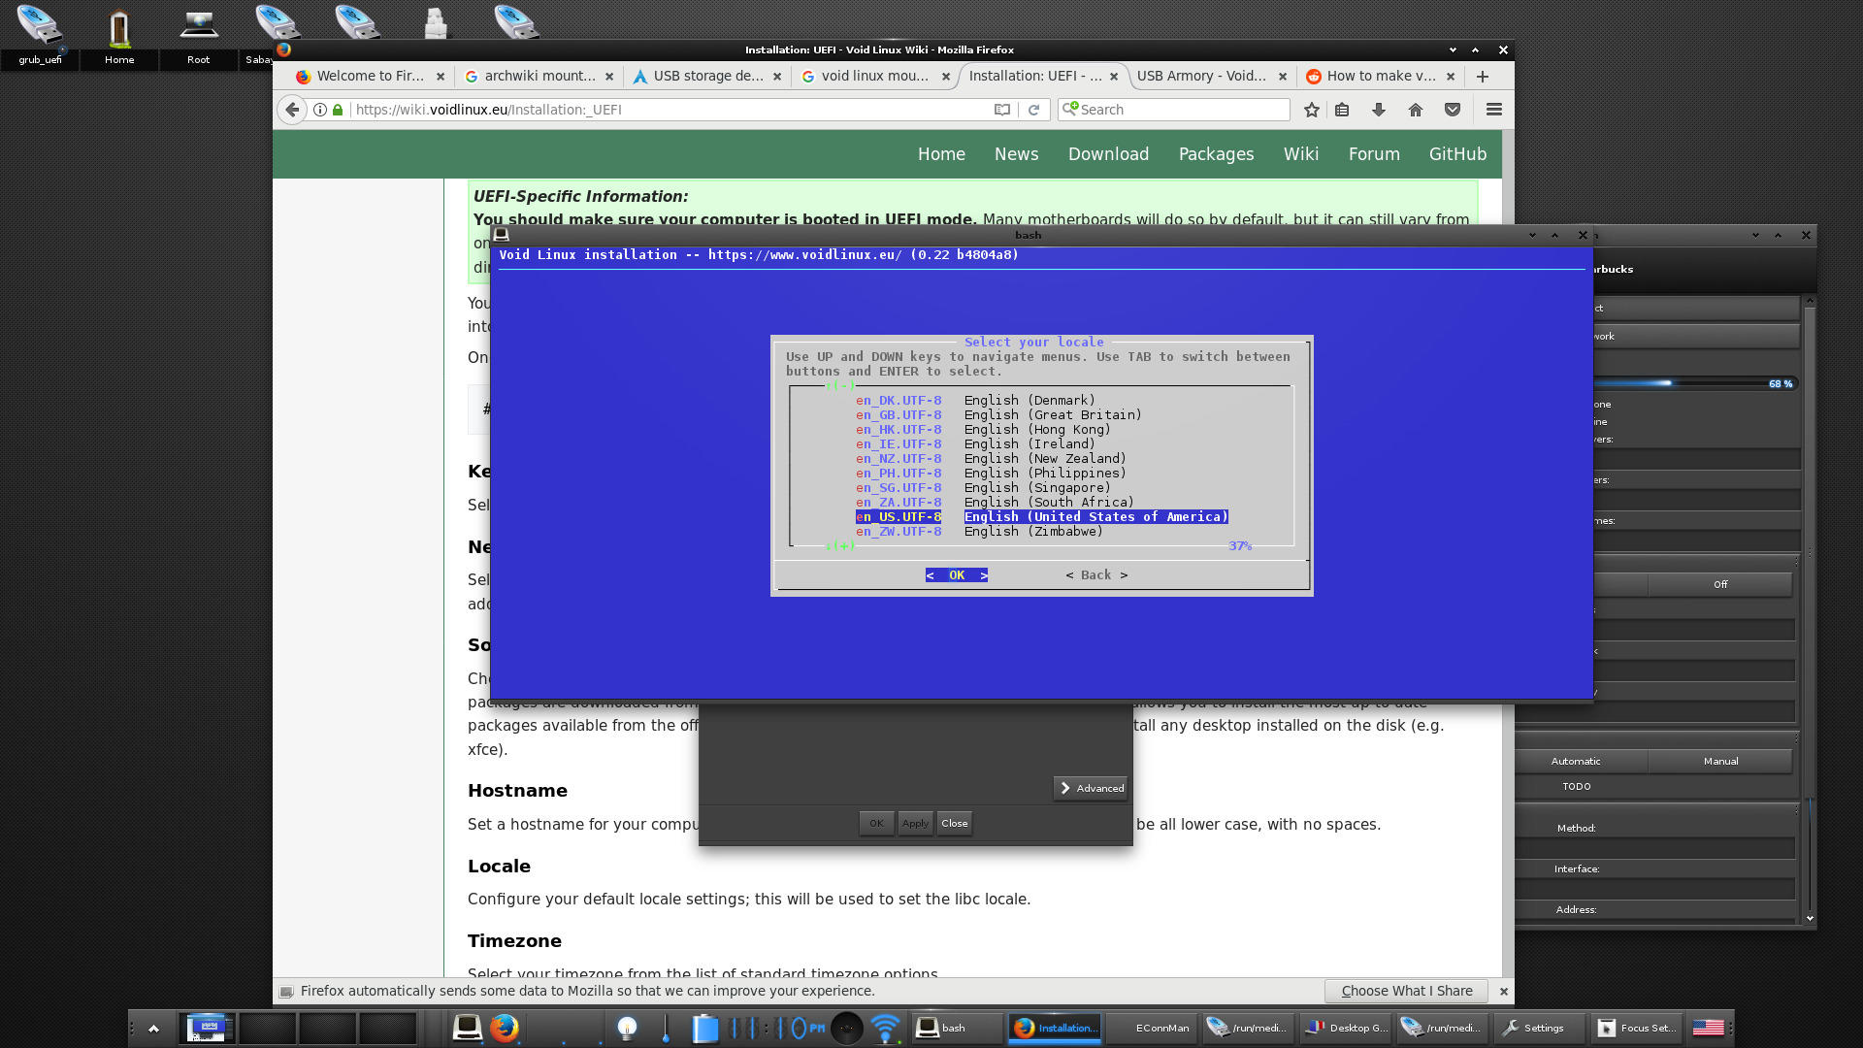
Task: Select the en_US.UTF-8 locale row
Action: (x=1041, y=517)
